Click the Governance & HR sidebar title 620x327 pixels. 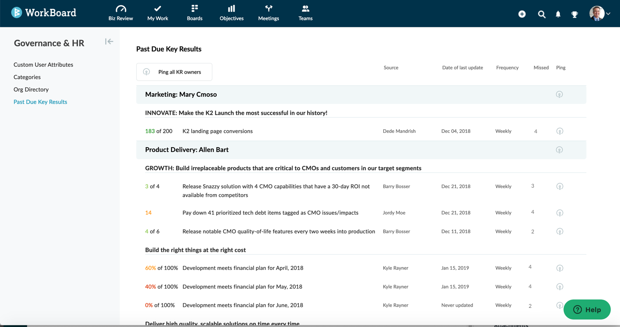49,43
